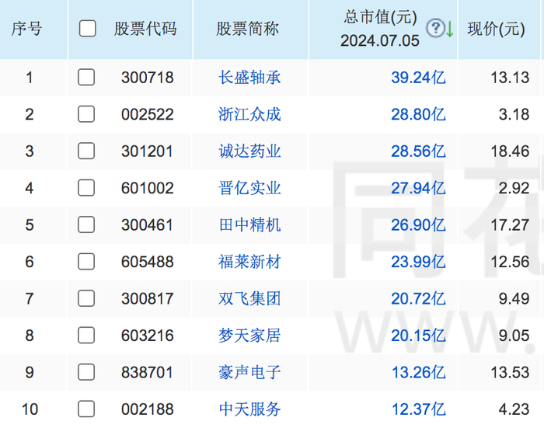Enable checkbox for stock 601002

pos(86,188)
